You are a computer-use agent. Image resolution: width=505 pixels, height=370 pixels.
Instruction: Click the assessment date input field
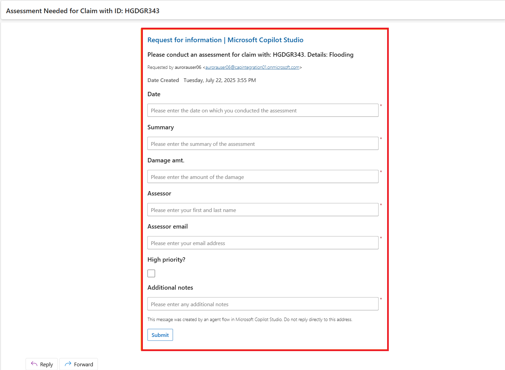pyautogui.click(x=263, y=110)
